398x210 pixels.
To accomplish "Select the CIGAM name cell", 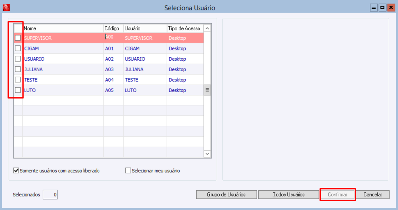I will [x=63, y=48].
